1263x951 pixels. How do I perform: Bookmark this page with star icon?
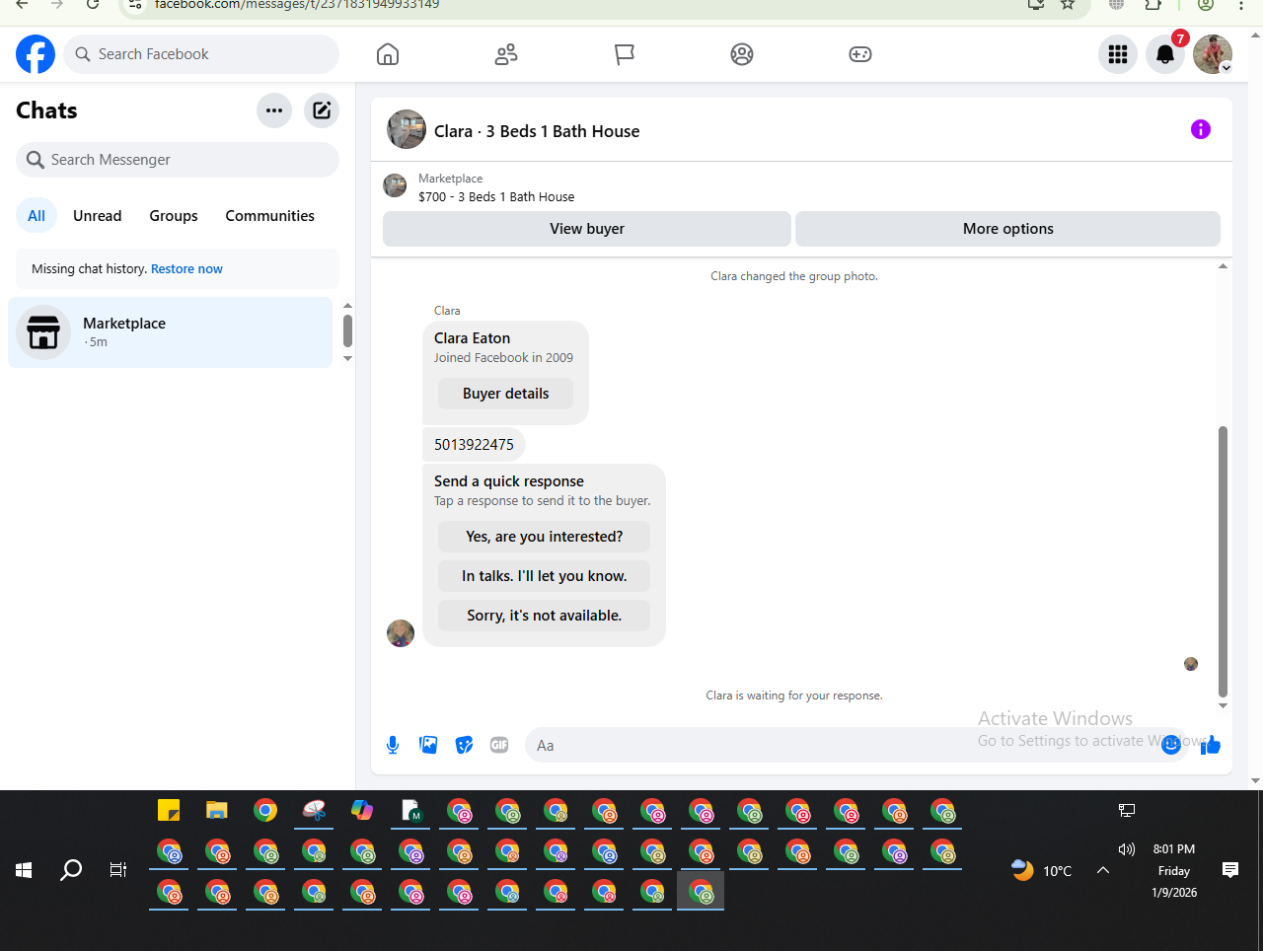pos(1068,4)
